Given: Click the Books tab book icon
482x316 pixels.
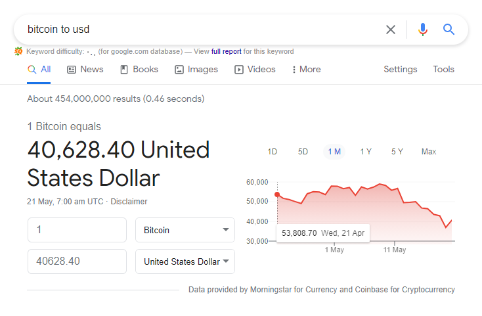Looking at the screenshot, I should click(124, 70).
